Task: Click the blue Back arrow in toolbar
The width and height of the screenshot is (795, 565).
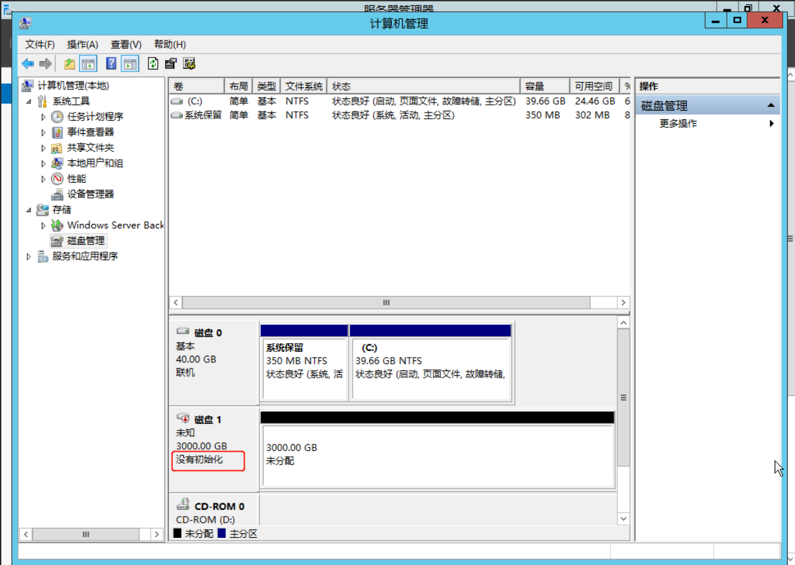Action: pos(27,64)
